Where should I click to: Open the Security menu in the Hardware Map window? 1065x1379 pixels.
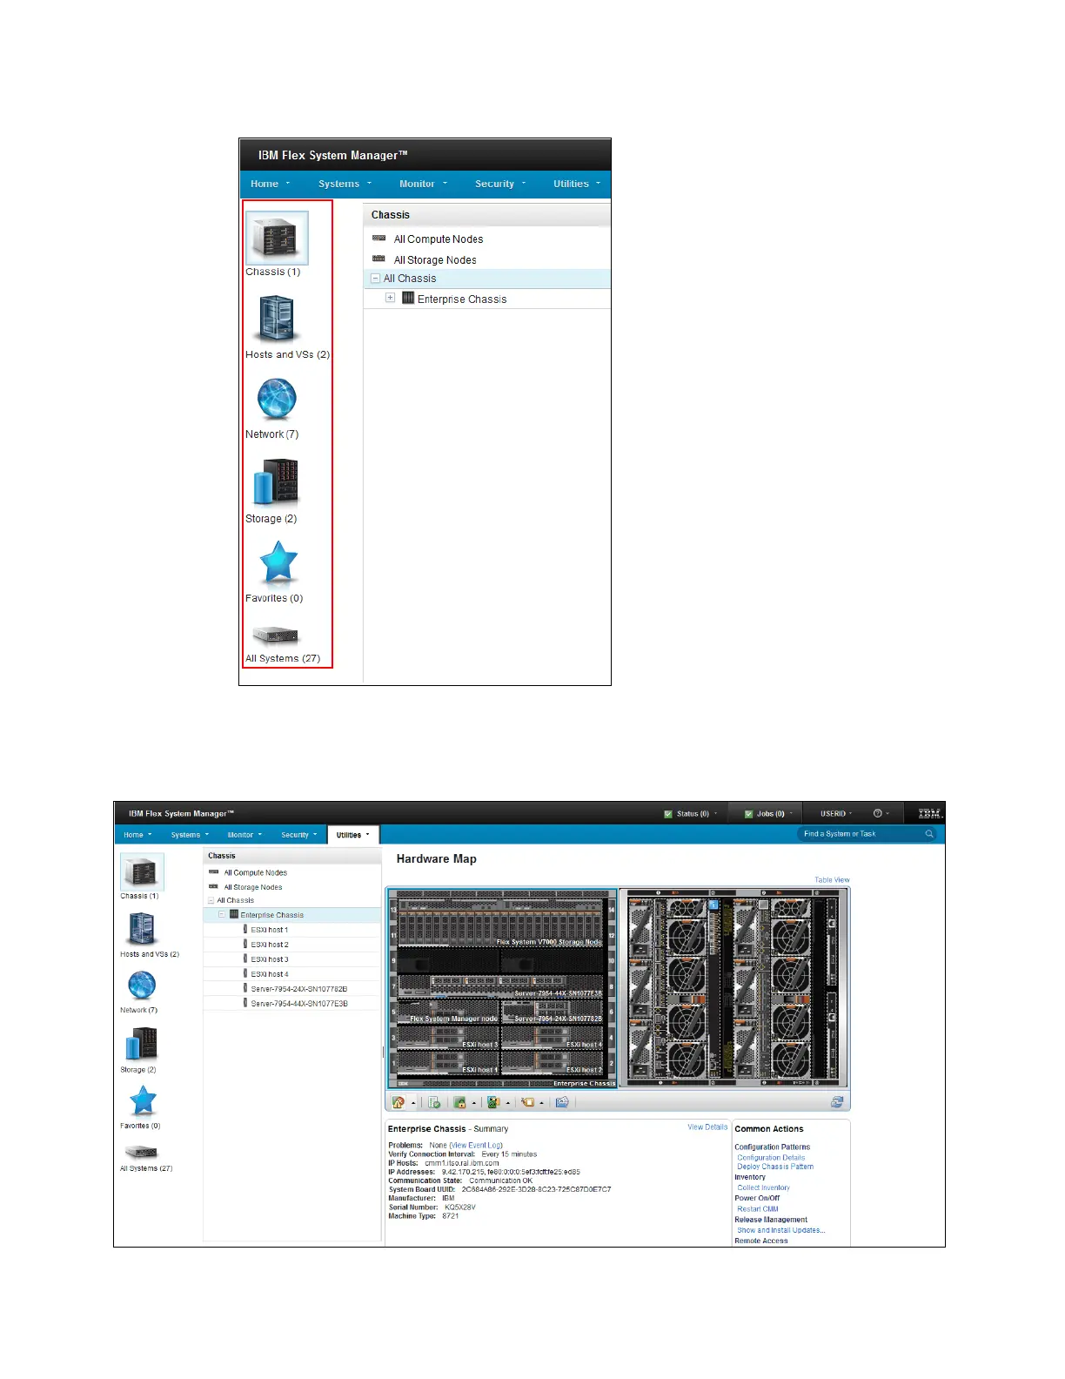tap(298, 835)
